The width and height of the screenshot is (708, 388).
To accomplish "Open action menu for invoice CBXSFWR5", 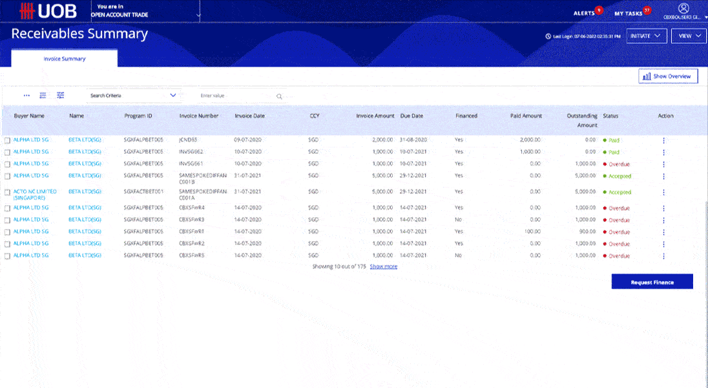I will pos(663,256).
